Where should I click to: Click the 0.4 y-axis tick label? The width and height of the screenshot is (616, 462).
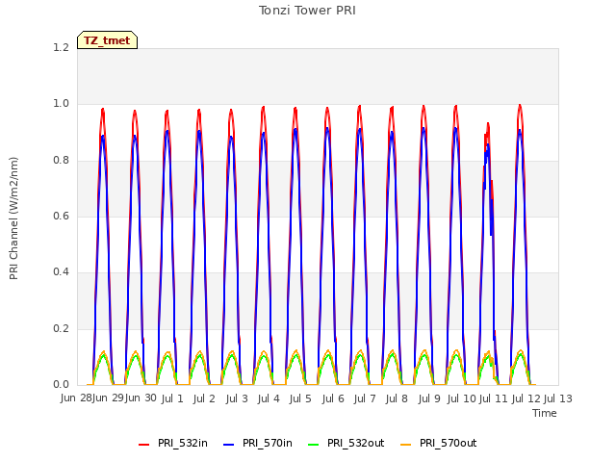61,271
